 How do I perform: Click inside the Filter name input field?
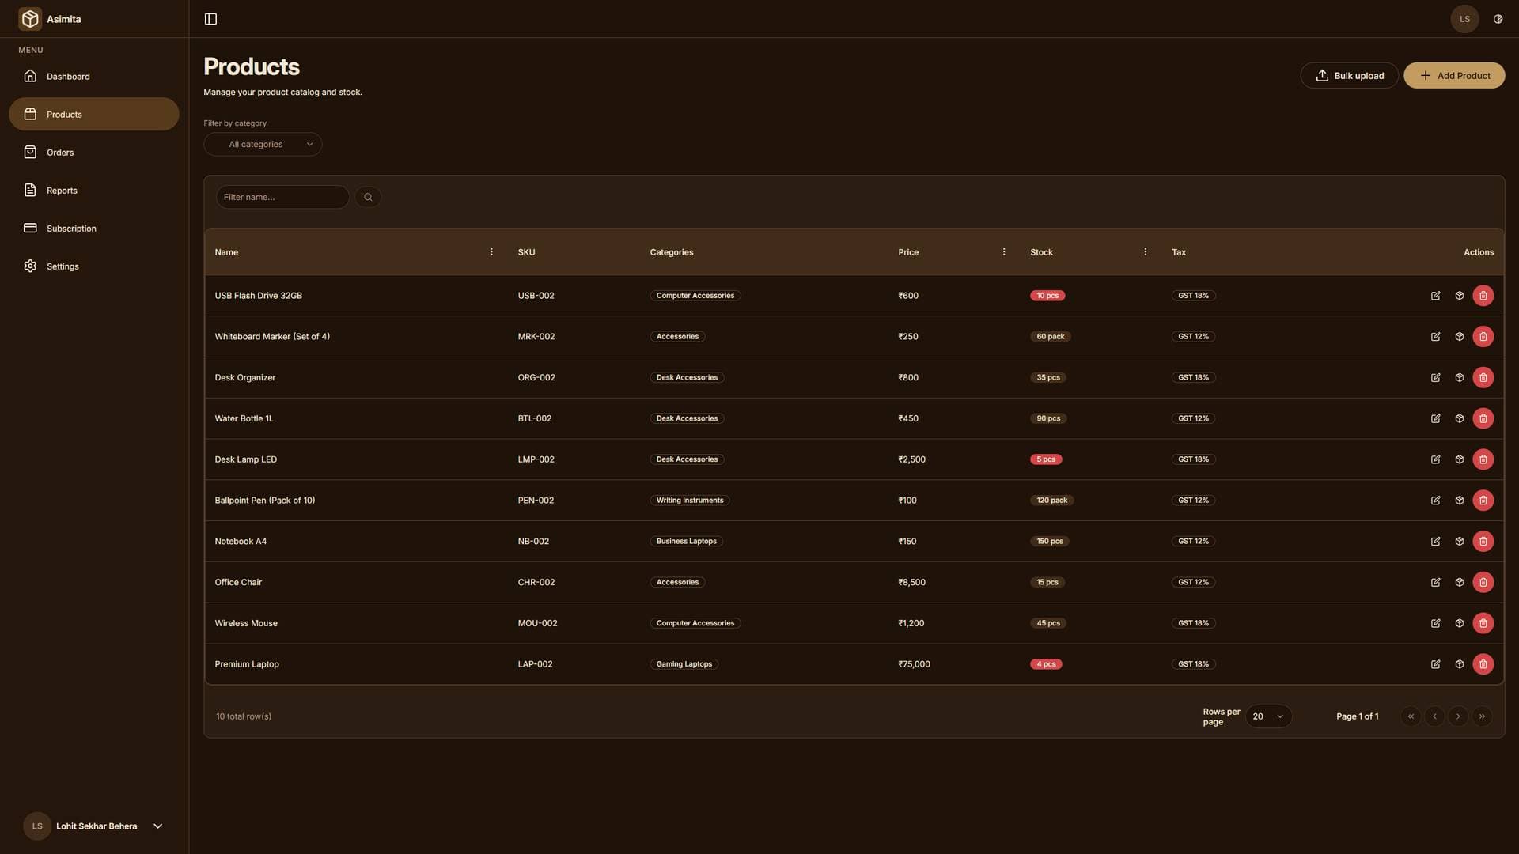point(282,196)
